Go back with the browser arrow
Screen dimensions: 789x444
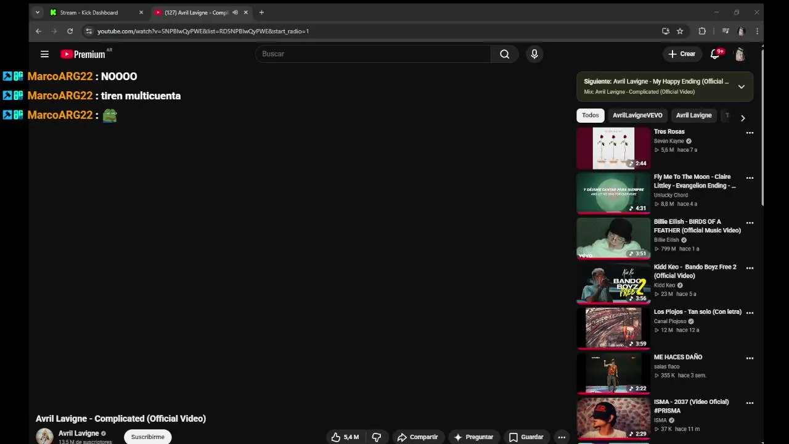(x=38, y=31)
